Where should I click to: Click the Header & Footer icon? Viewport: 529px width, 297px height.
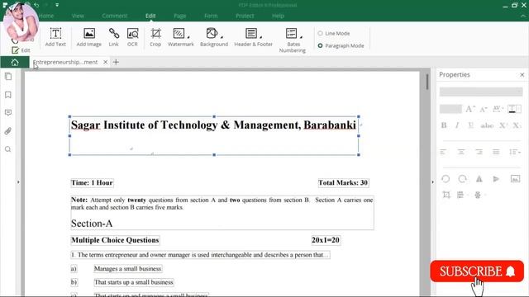coord(251,33)
